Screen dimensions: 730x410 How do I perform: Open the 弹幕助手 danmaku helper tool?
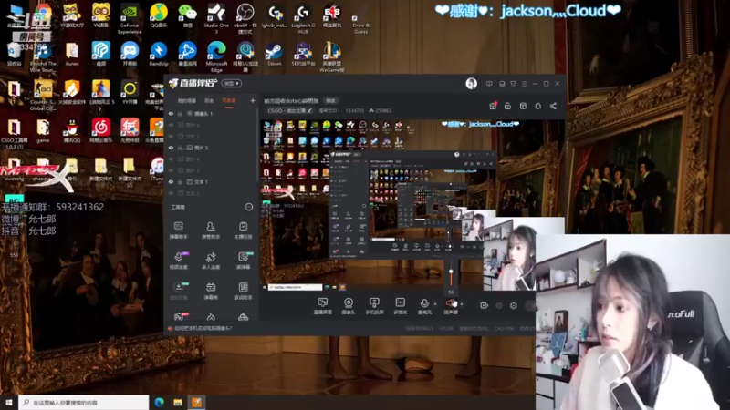point(178,230)
